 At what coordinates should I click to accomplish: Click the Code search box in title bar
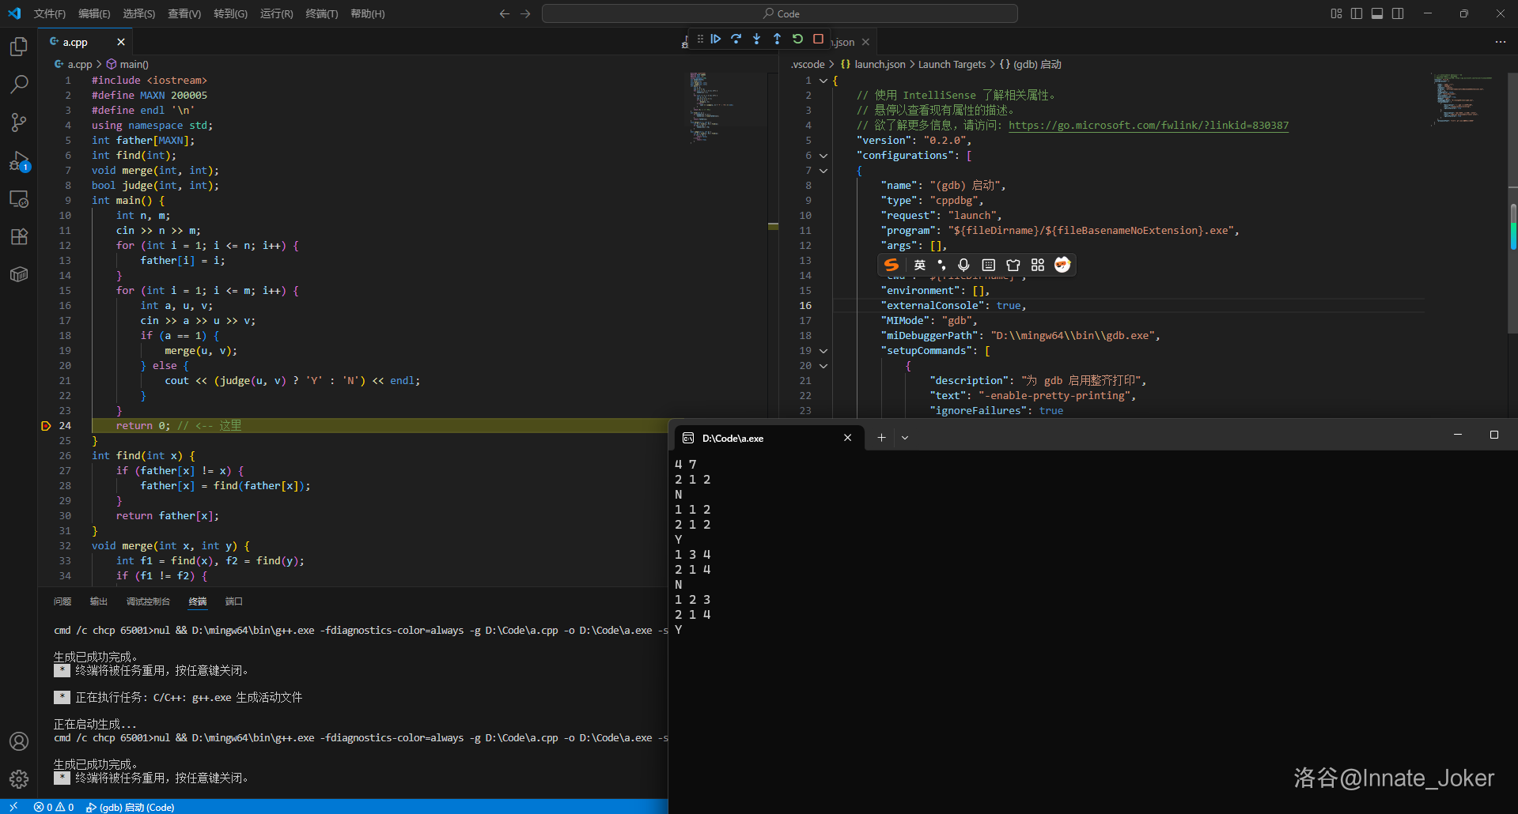tap(780, 13)
